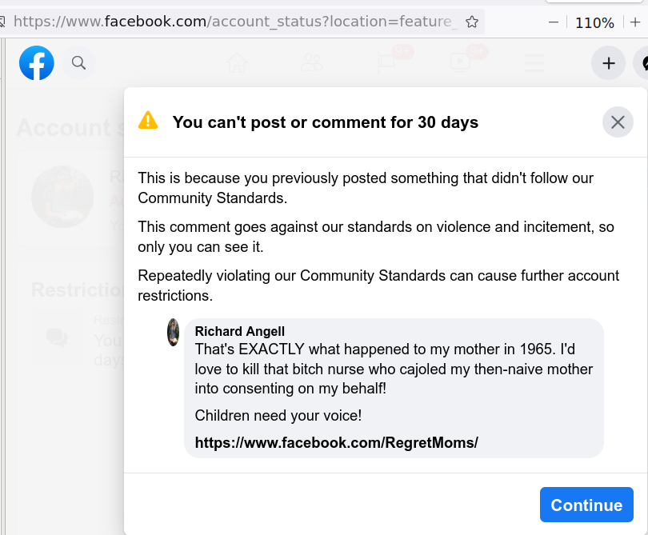
Task: Click the text 'Children need your voice!'
Action: (x=278, y=415)
